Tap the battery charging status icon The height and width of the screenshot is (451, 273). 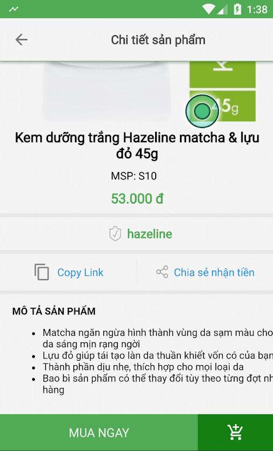click(x=237, y=9)
